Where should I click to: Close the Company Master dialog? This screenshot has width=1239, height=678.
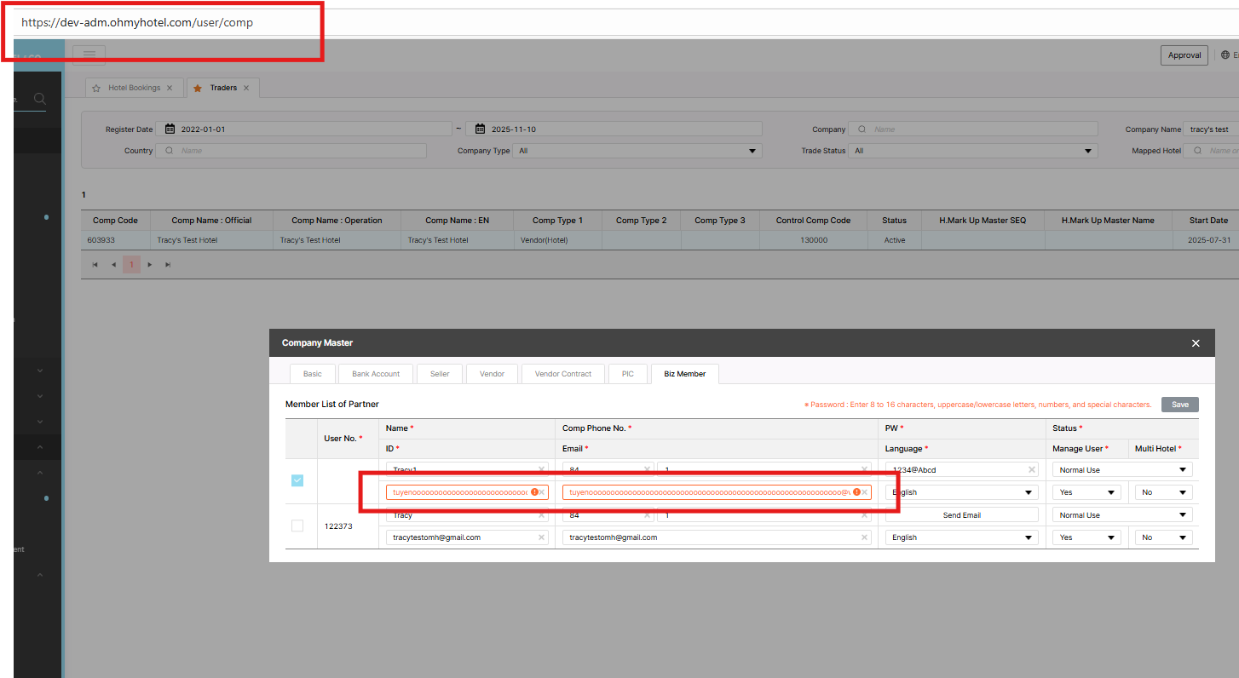point(1196,343)
